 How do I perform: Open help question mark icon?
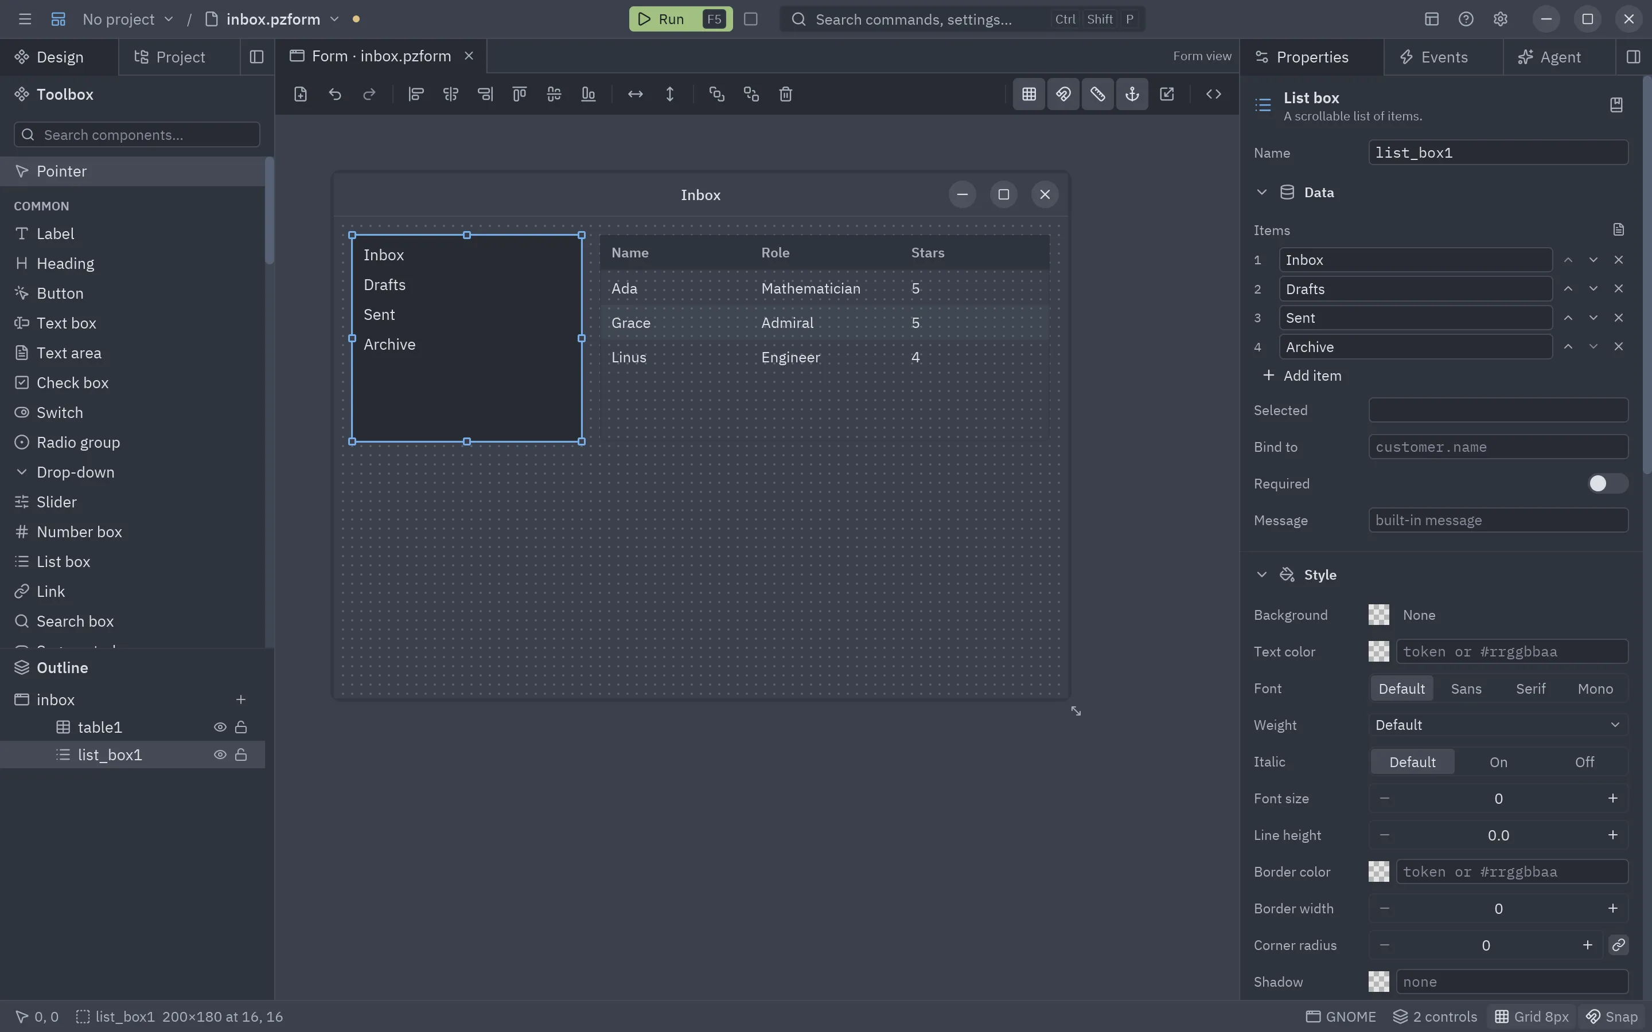(x=1466, y=19)
